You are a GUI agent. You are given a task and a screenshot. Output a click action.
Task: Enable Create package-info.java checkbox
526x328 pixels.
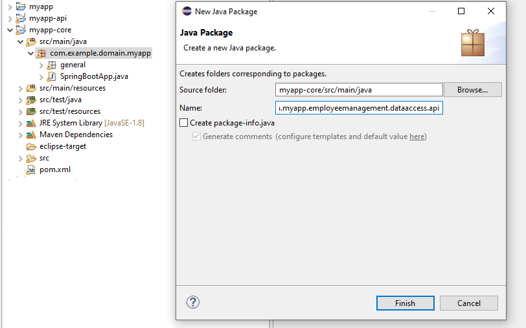coord(184,123)
